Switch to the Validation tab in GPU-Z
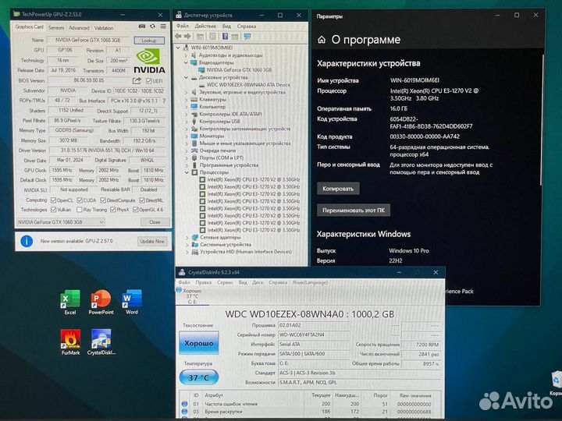Screen dimensions: 562x421 (104, 27)
